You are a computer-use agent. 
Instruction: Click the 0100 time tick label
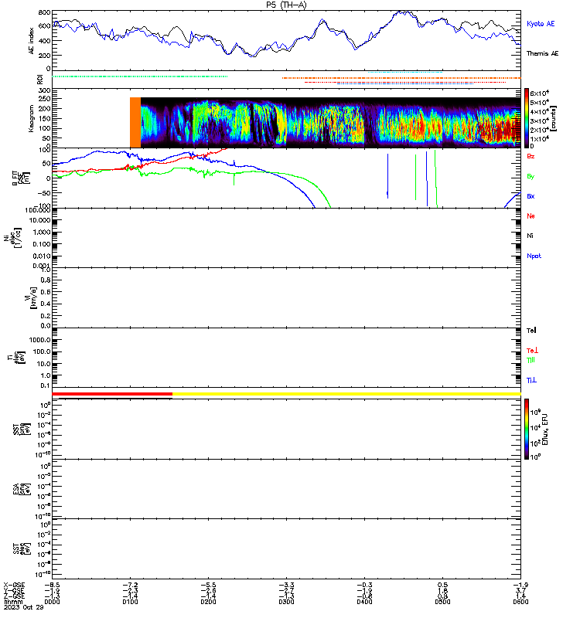(130, 602)
